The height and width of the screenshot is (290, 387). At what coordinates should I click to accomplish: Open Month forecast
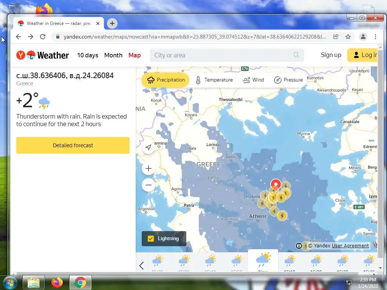click(x=113, y=55)
